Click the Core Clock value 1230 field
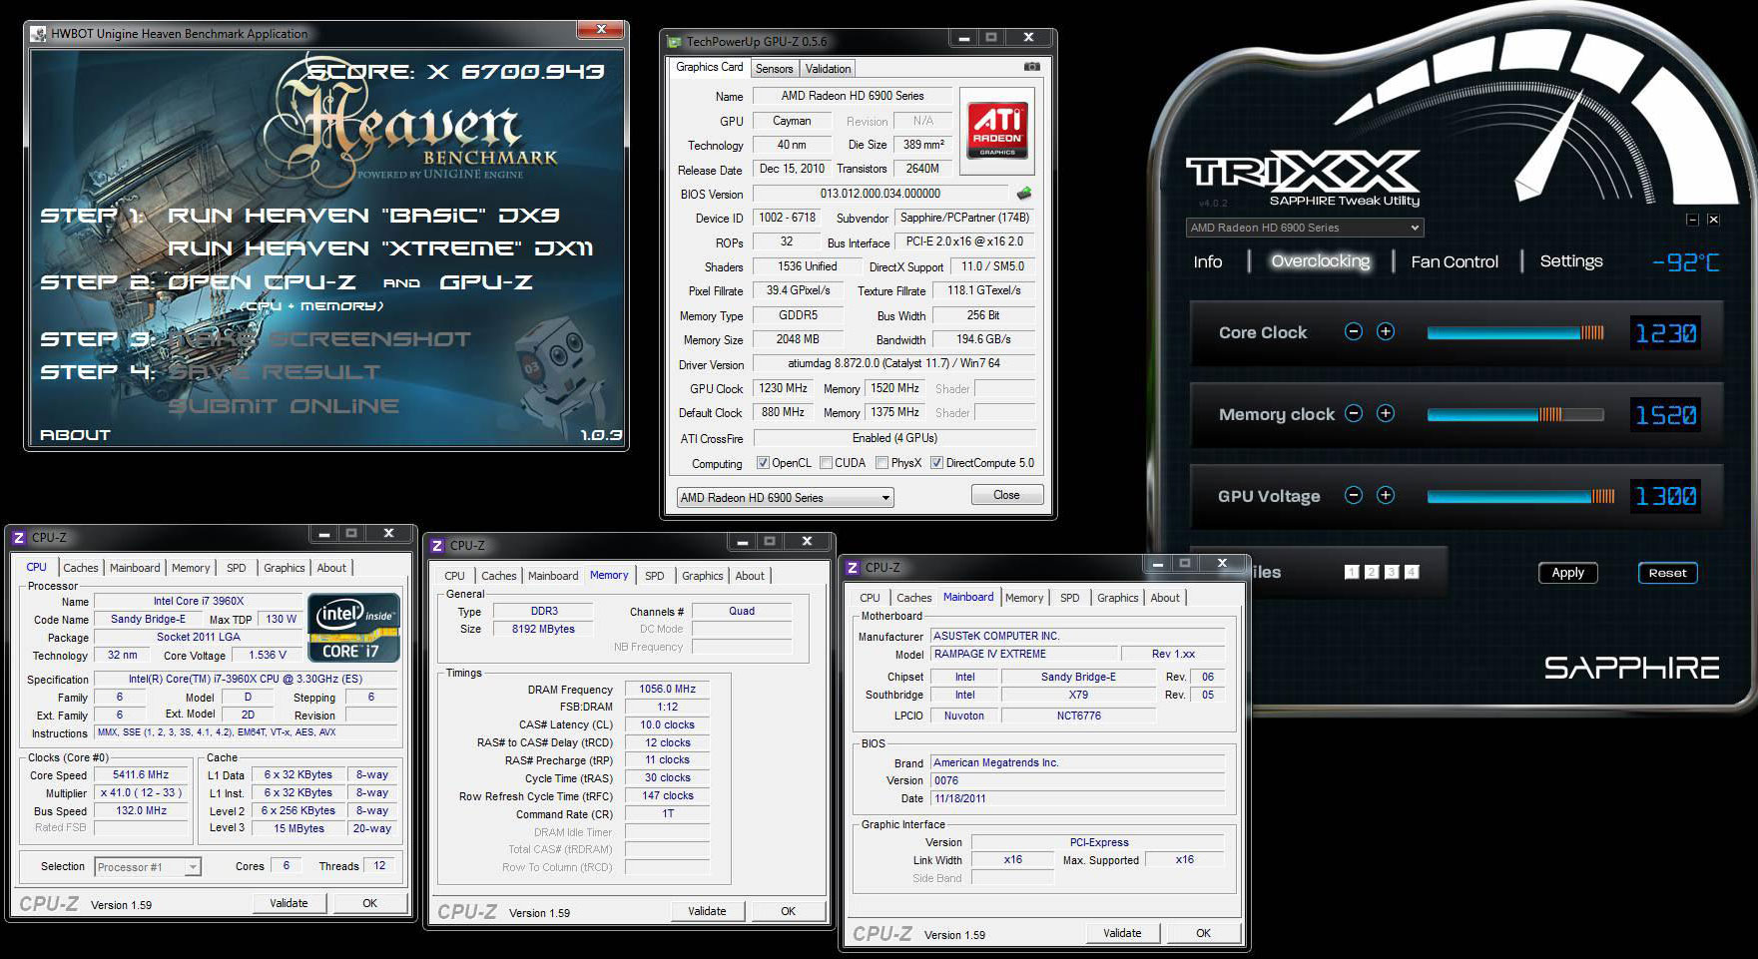The height and width of the screenshot is (959, 1758). (1665, 333)
